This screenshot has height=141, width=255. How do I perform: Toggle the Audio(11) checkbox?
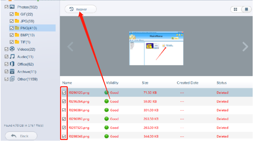[6, 57]
